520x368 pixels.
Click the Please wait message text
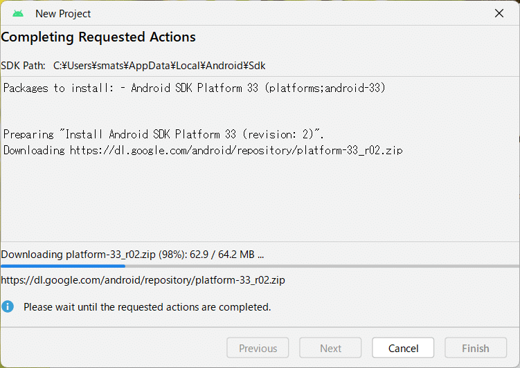(147, 307)
